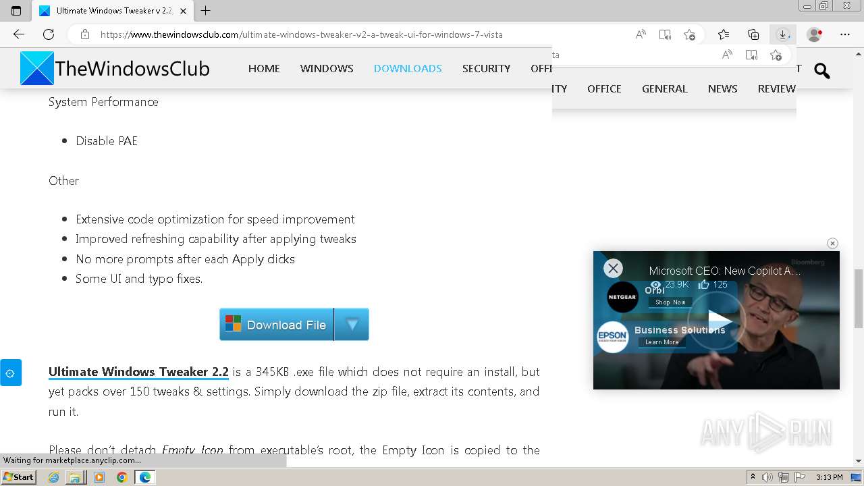Image resolution: width=864 pixels, height=486 pixels.
Task: Select the Ultimate Windows Tweaker tab
Action: 113,11
